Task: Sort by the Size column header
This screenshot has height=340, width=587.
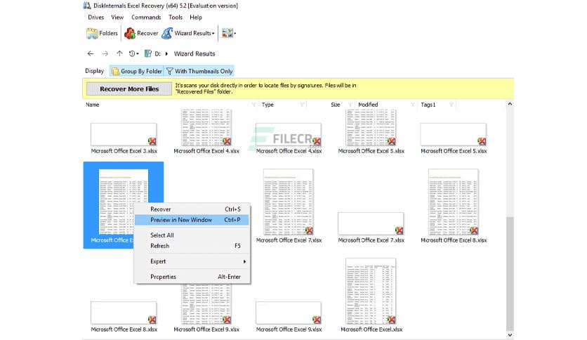Action: [336, 105]
